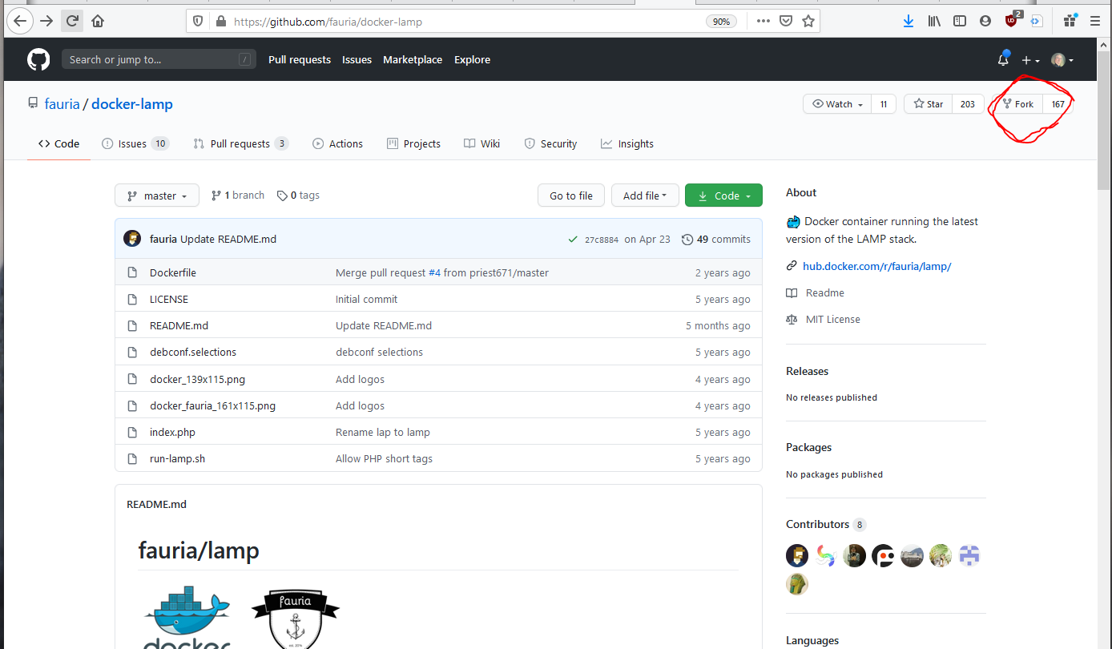Screen dimensions: 1112x649
Task: Click the browser address bar URL
Action: click(x=328, y=22)
